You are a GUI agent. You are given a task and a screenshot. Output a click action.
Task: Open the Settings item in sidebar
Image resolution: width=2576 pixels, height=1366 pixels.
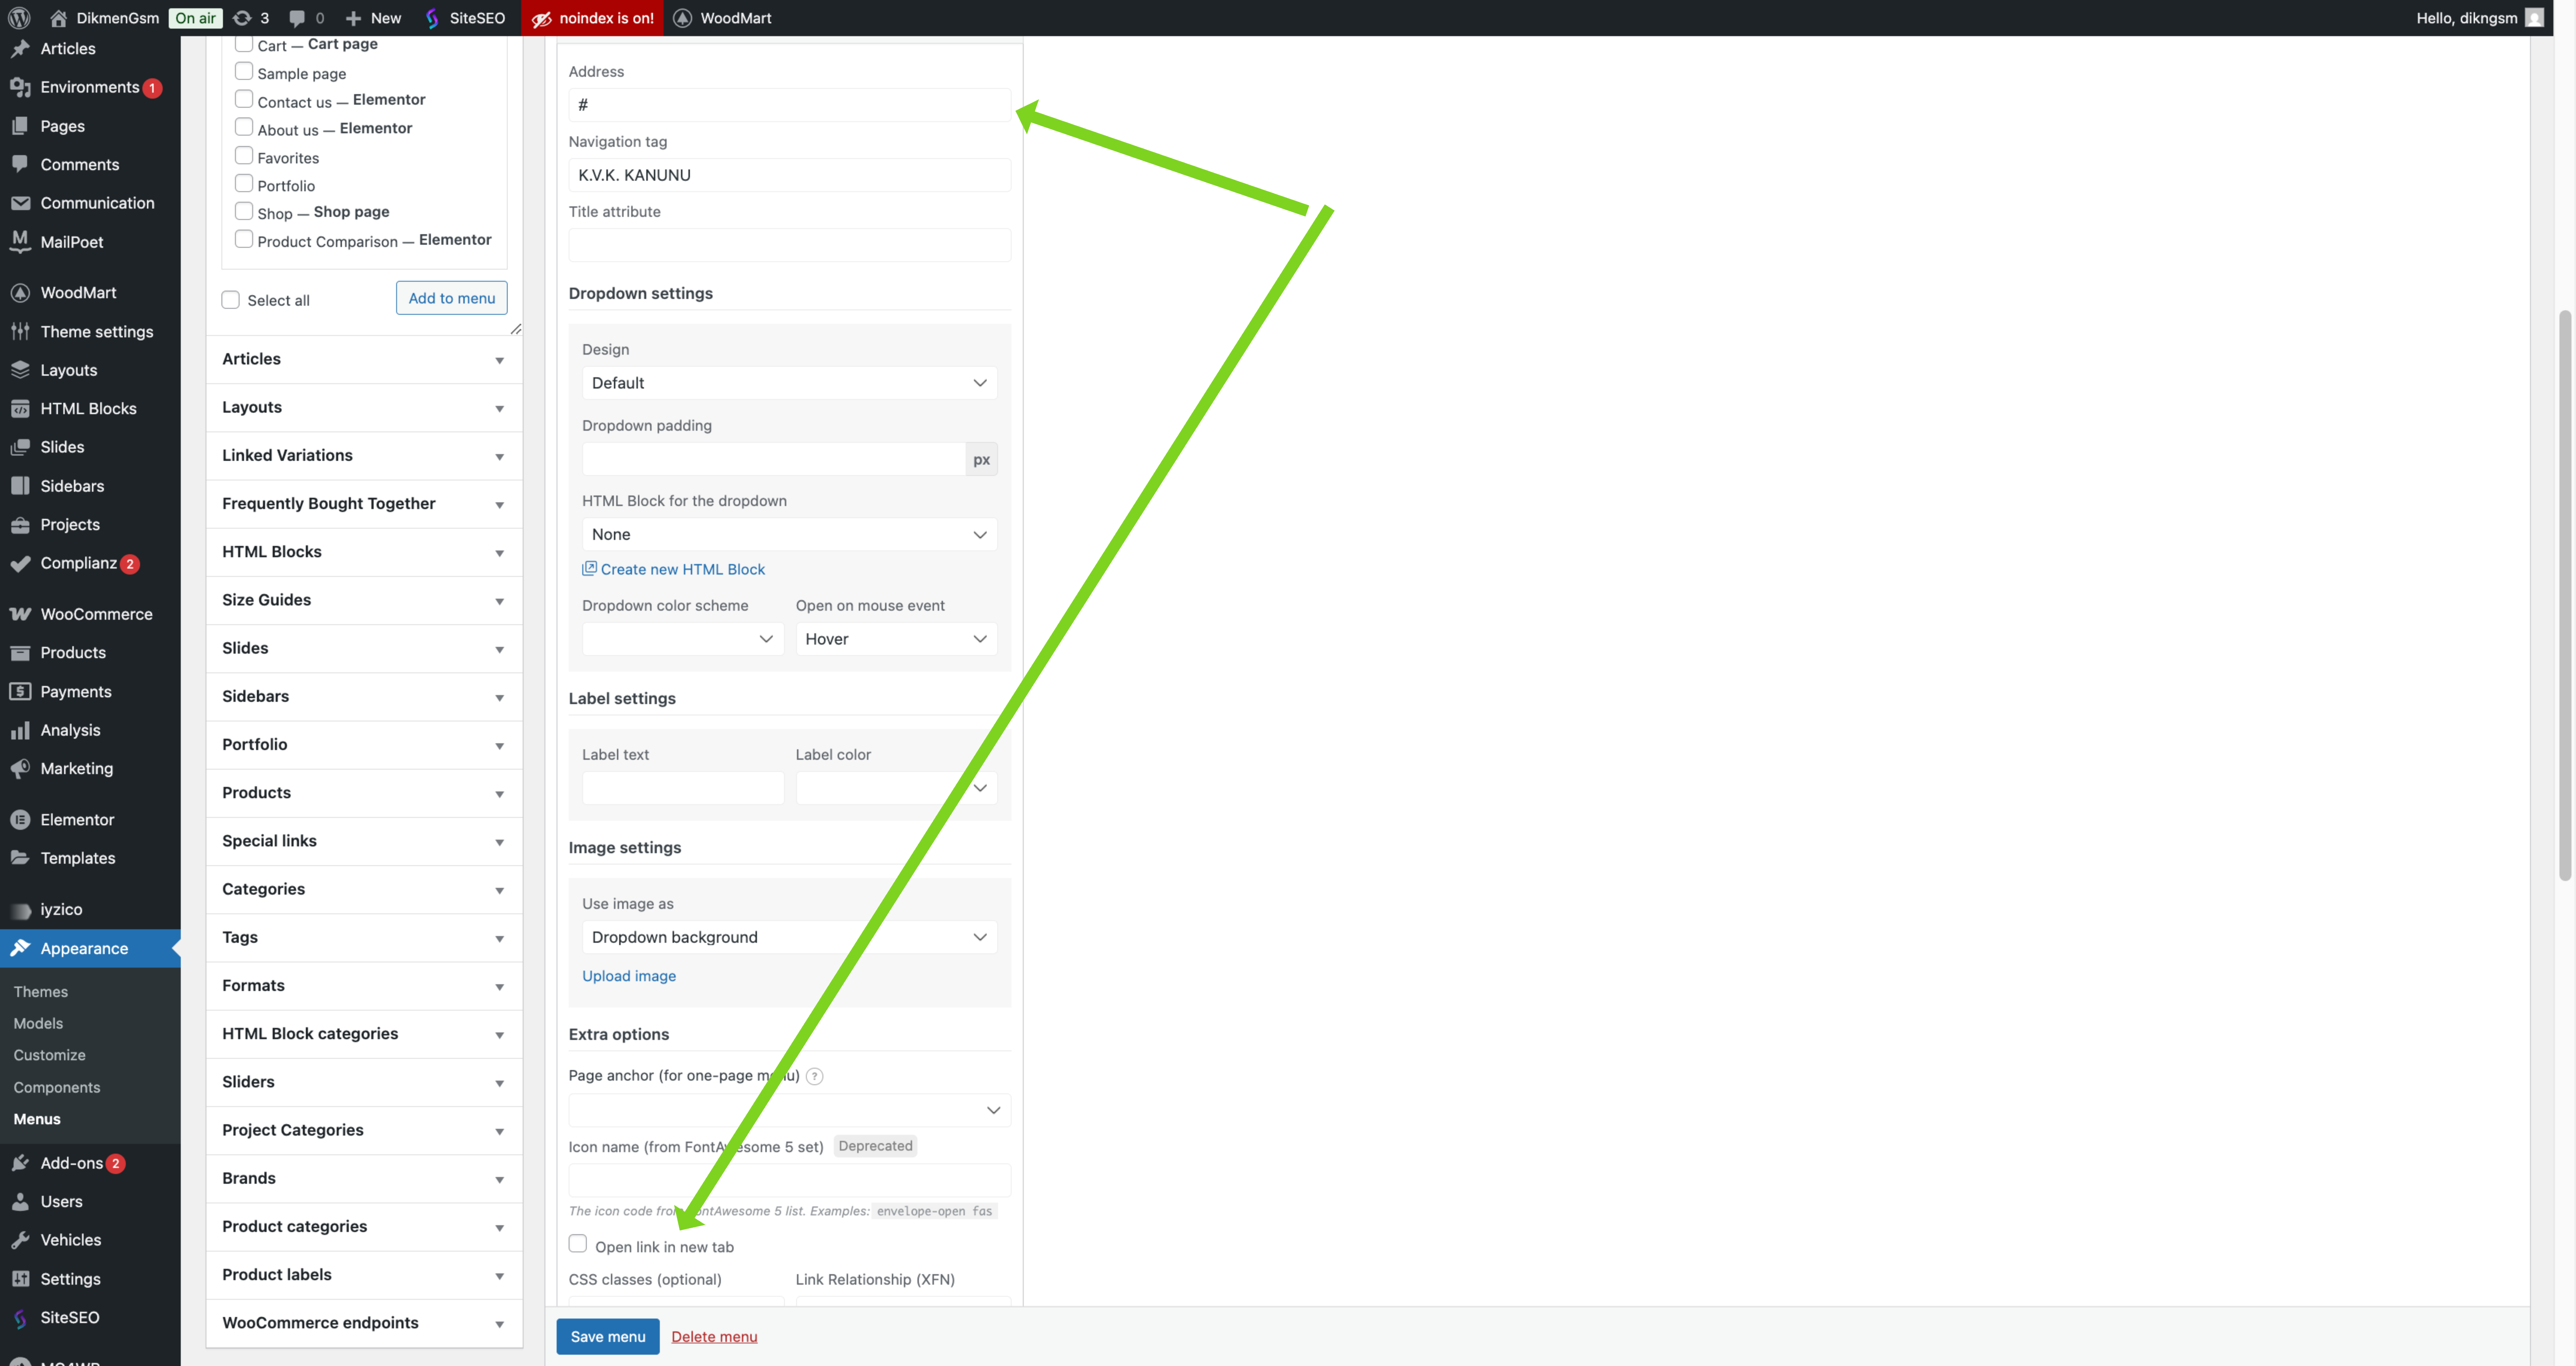pos(70,1279)
